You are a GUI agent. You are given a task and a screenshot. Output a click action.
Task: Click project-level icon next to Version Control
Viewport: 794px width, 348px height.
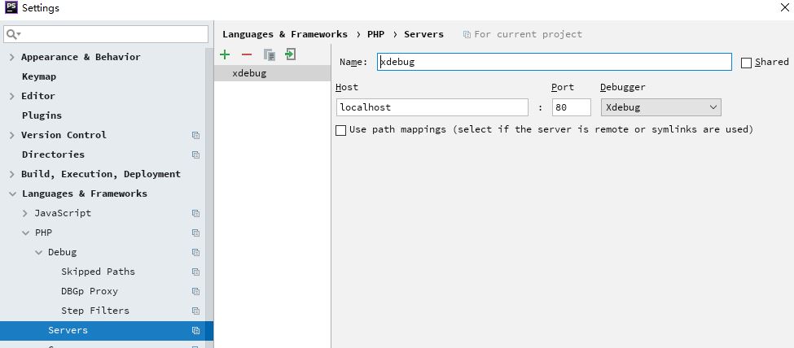point(195,135)
